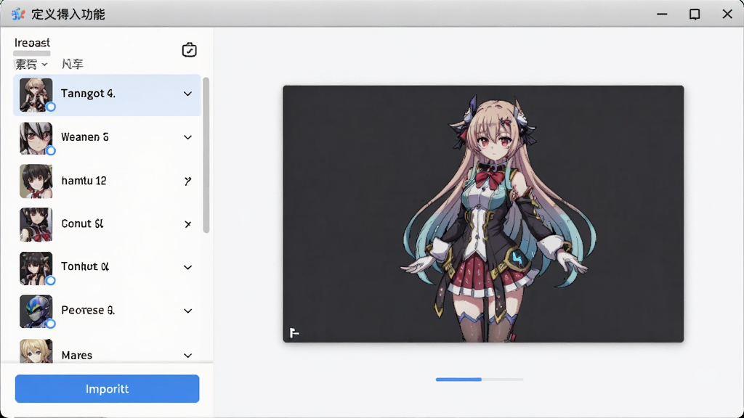744x418 pixels.
Task: Select the Ireoast tab heading
Action: [32, 43]
